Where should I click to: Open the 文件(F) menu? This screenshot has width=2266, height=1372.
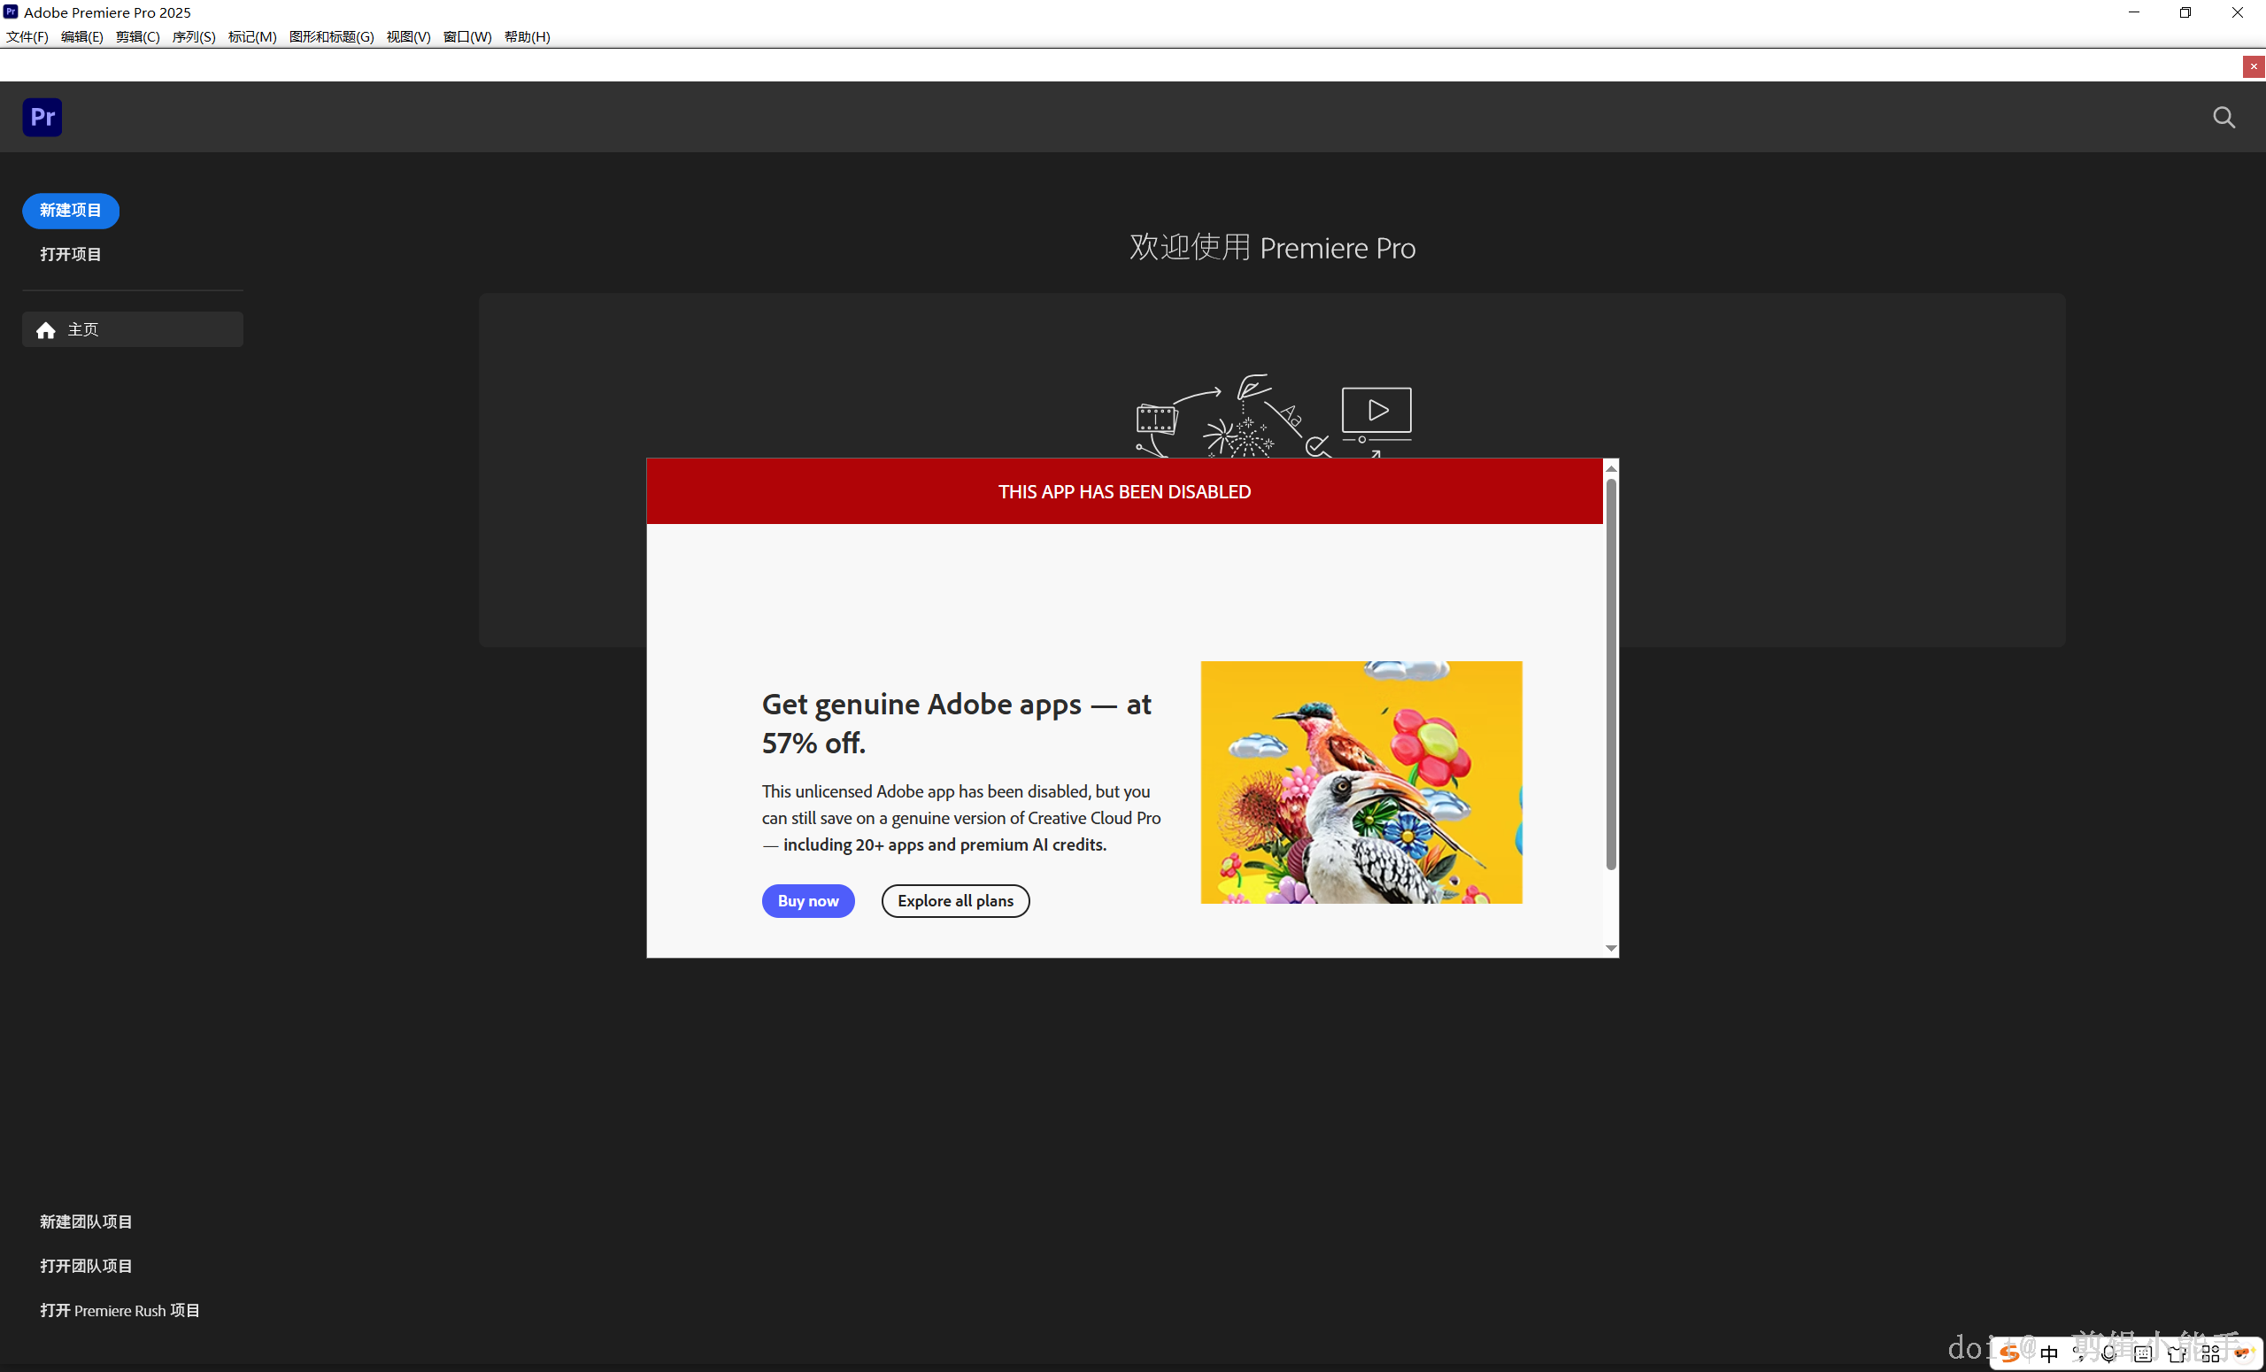click(x=27, y=37)
